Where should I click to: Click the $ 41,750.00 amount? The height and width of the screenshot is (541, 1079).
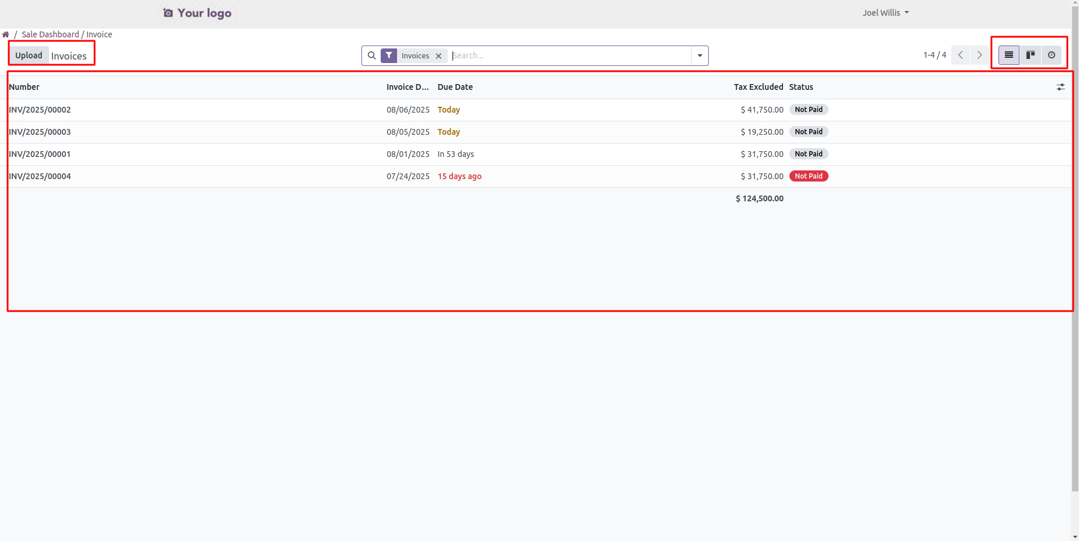pos(762,110)
